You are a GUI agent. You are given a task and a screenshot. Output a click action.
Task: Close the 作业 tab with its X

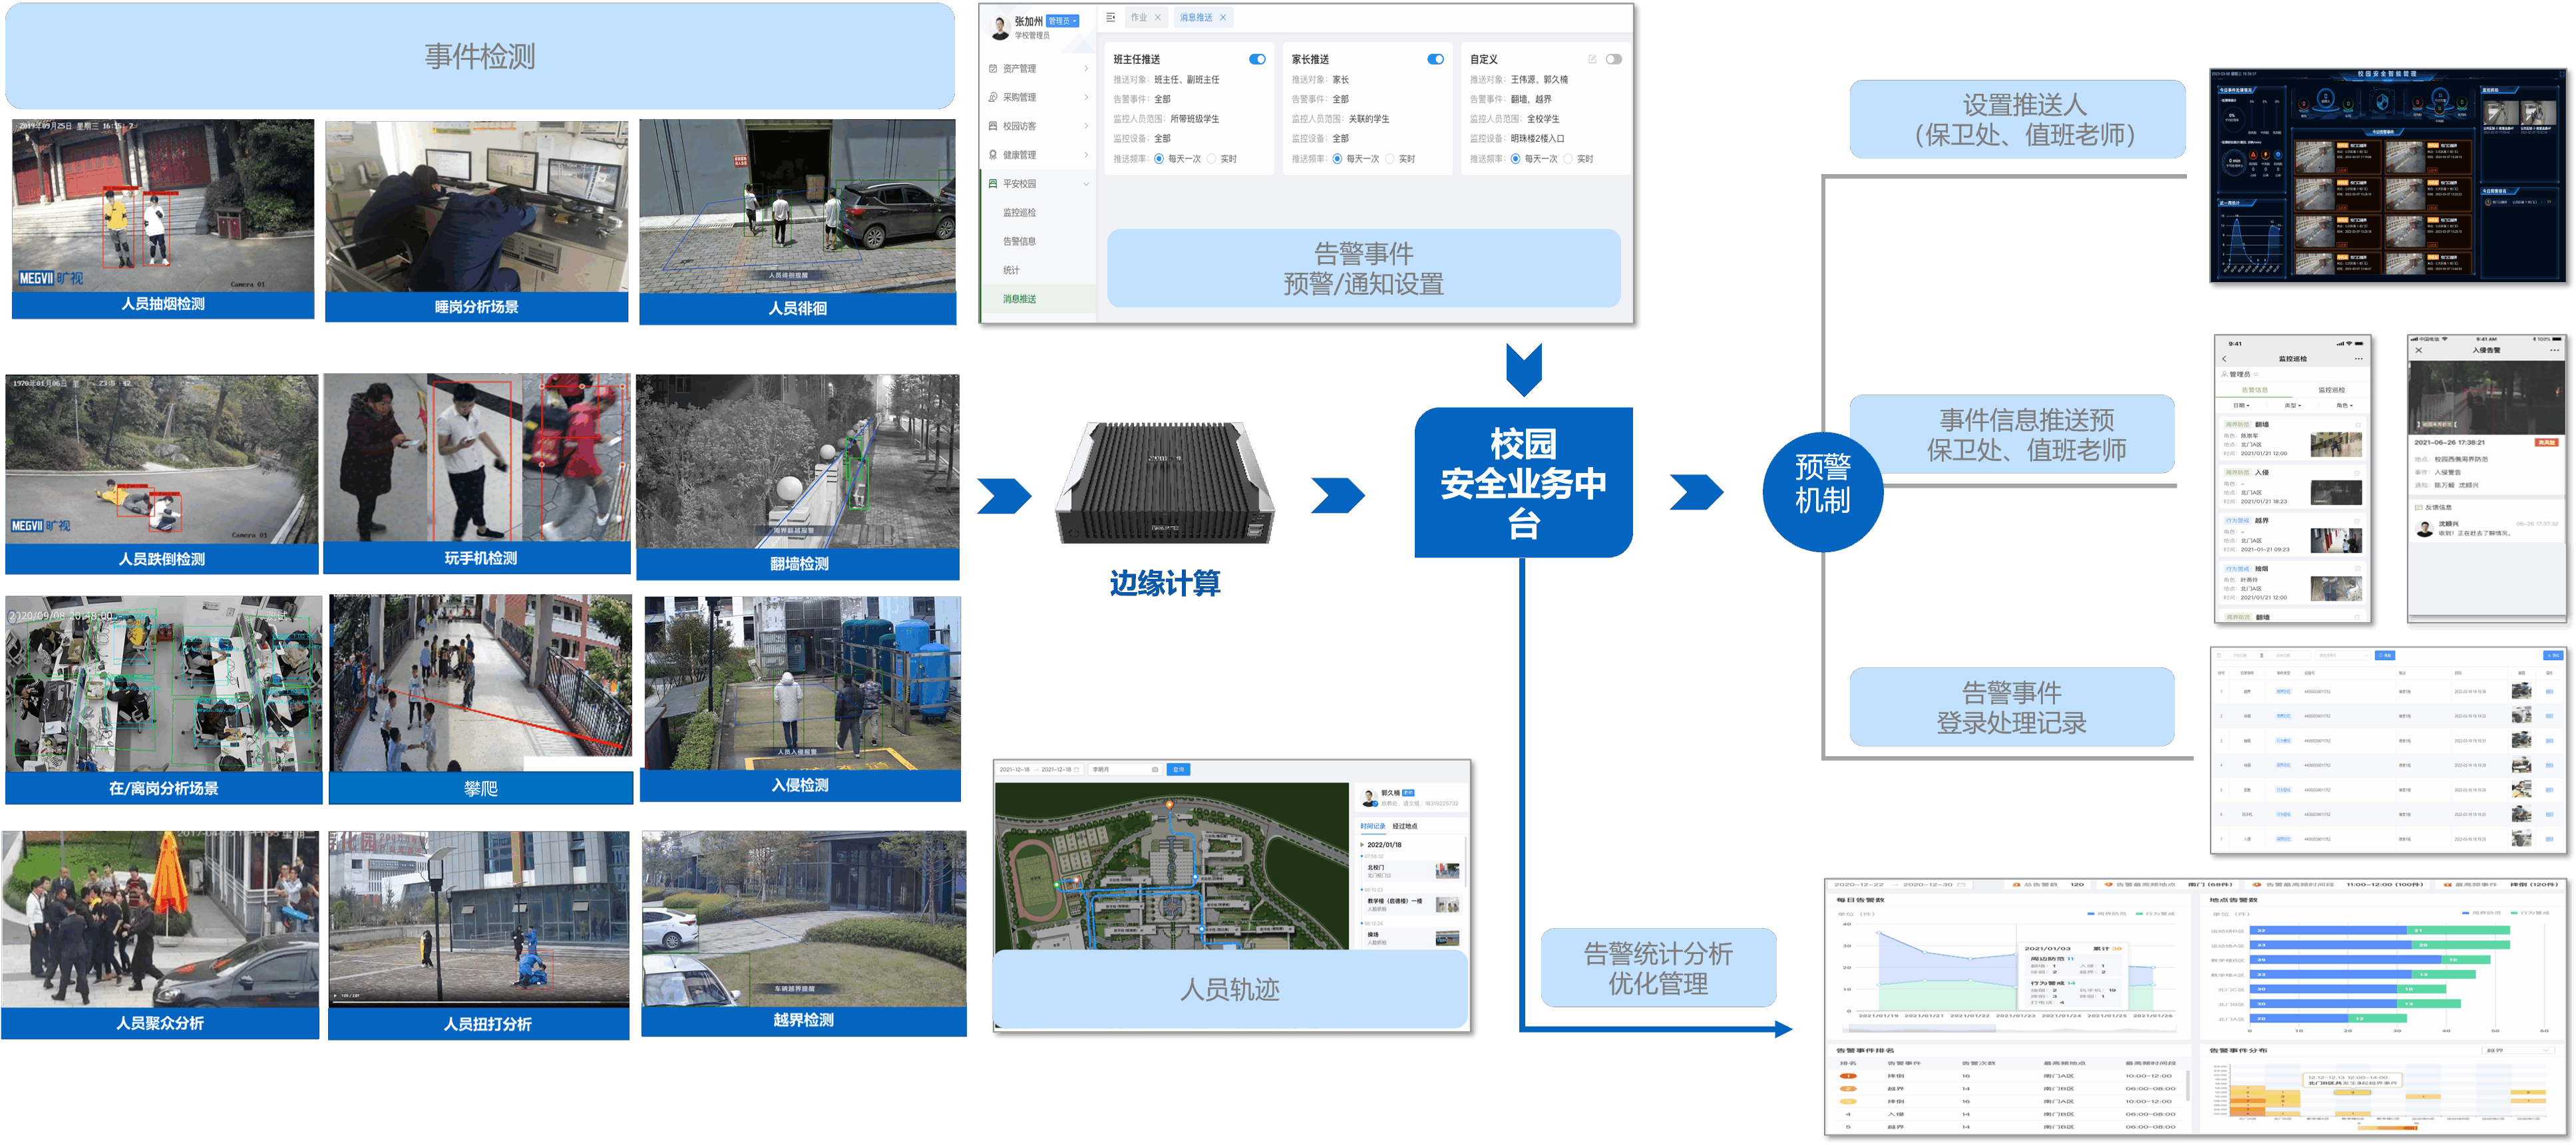1157,18
